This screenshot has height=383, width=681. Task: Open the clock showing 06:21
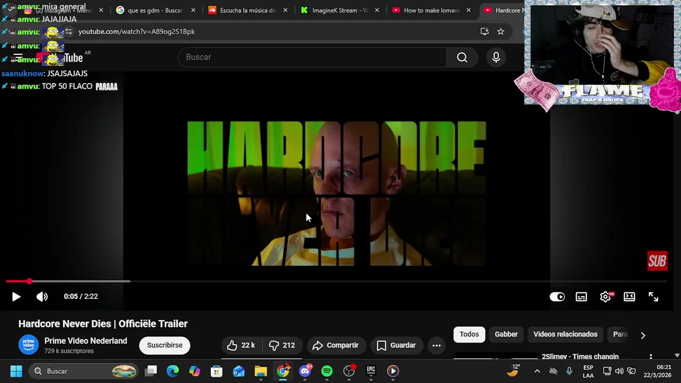(x=657, y=371)
